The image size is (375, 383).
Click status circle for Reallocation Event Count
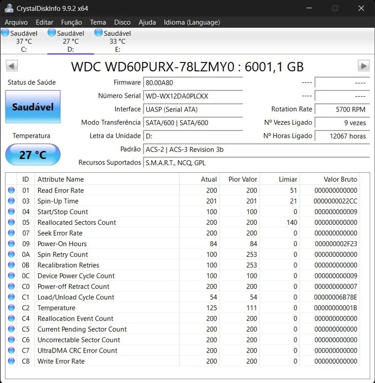(x=11, y=318)
